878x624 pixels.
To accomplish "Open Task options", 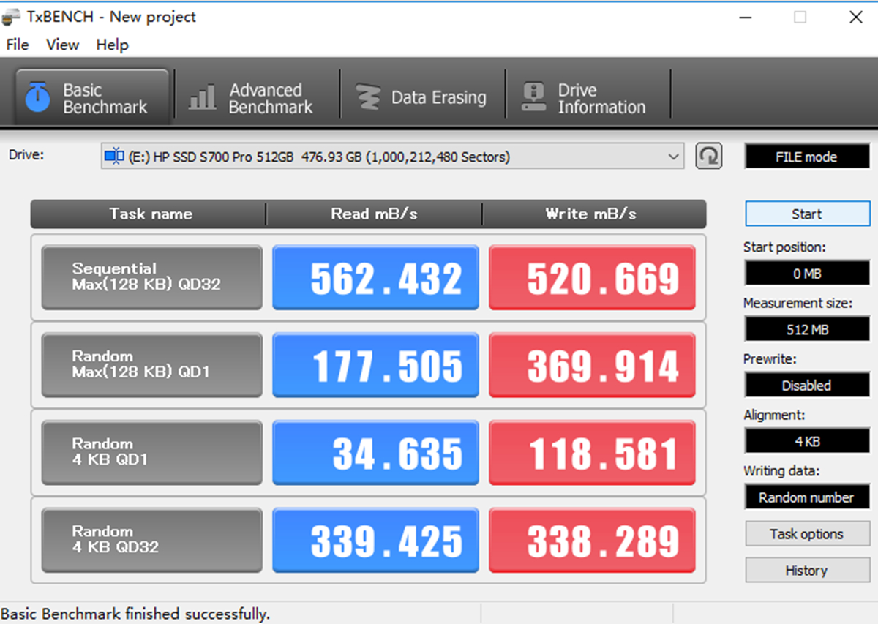I will point(807,534).
